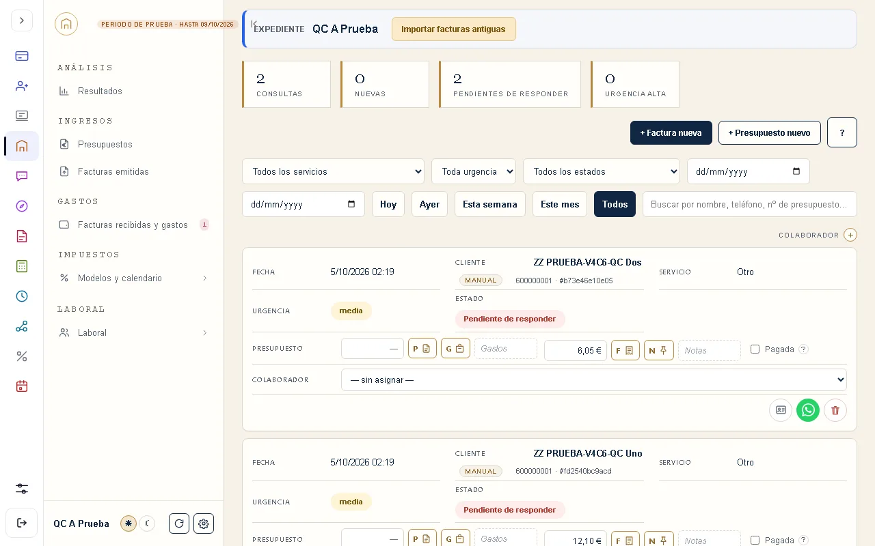Click the refresh icon next to QC A Prueba
This screenshot has width=875, height=546.
coord(179,523)
